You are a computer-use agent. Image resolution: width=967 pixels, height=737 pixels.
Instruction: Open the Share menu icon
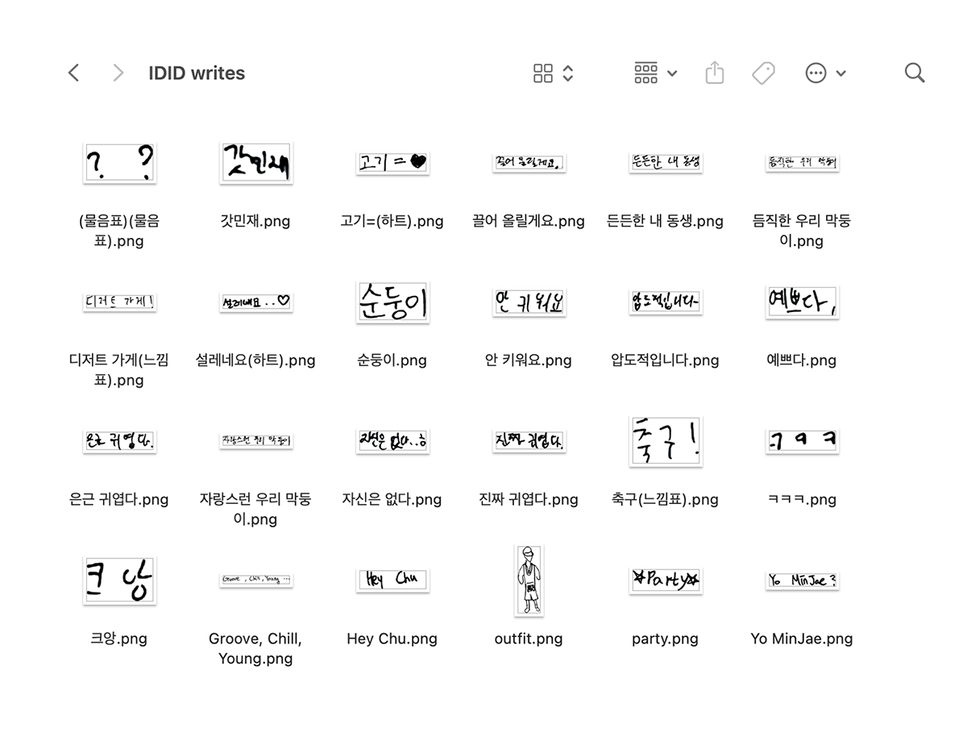714,73
